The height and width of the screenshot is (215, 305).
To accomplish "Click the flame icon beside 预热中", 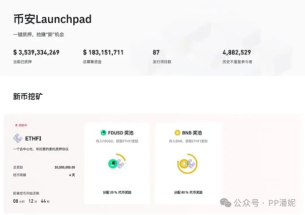I will 15,124.
